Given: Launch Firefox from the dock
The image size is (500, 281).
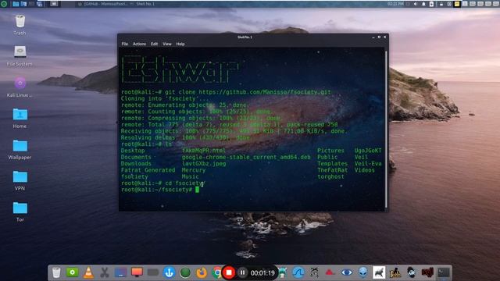Looking at the screenshot, I should [202, 272].
